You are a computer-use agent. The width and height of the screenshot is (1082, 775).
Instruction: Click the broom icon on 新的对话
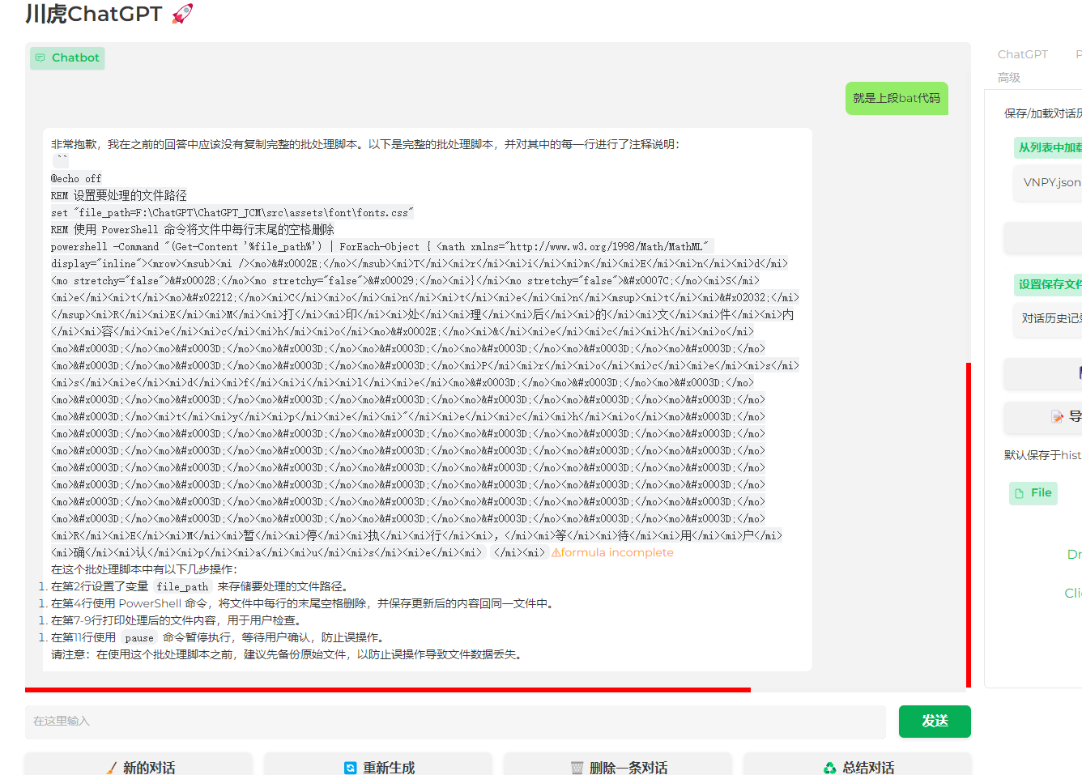[112, 768]
